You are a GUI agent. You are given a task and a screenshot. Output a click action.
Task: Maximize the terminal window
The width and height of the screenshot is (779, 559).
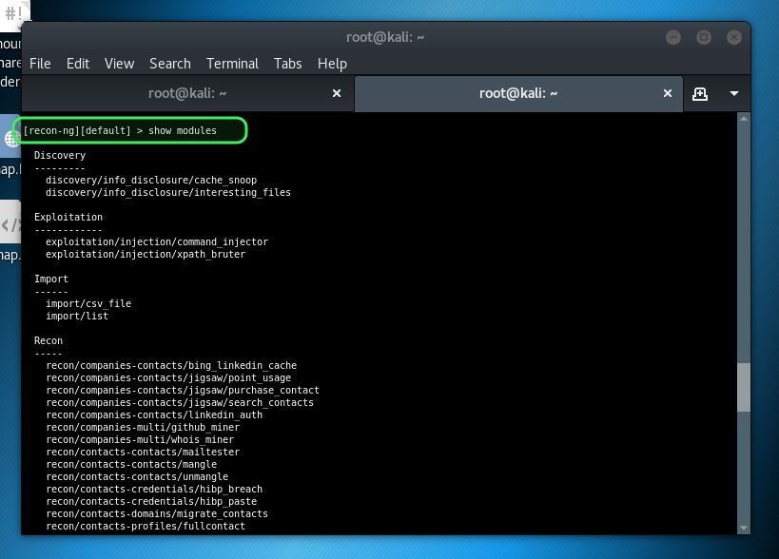(x=704, y=37)
